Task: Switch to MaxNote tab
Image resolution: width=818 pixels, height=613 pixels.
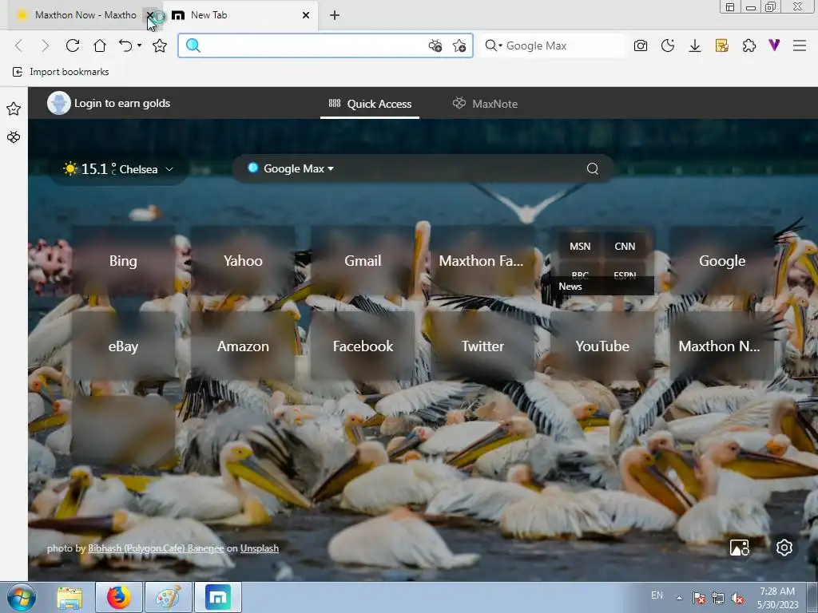Action: point(485,104)
